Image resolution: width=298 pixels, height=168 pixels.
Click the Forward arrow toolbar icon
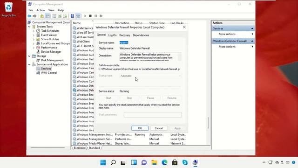pos(34,16)
